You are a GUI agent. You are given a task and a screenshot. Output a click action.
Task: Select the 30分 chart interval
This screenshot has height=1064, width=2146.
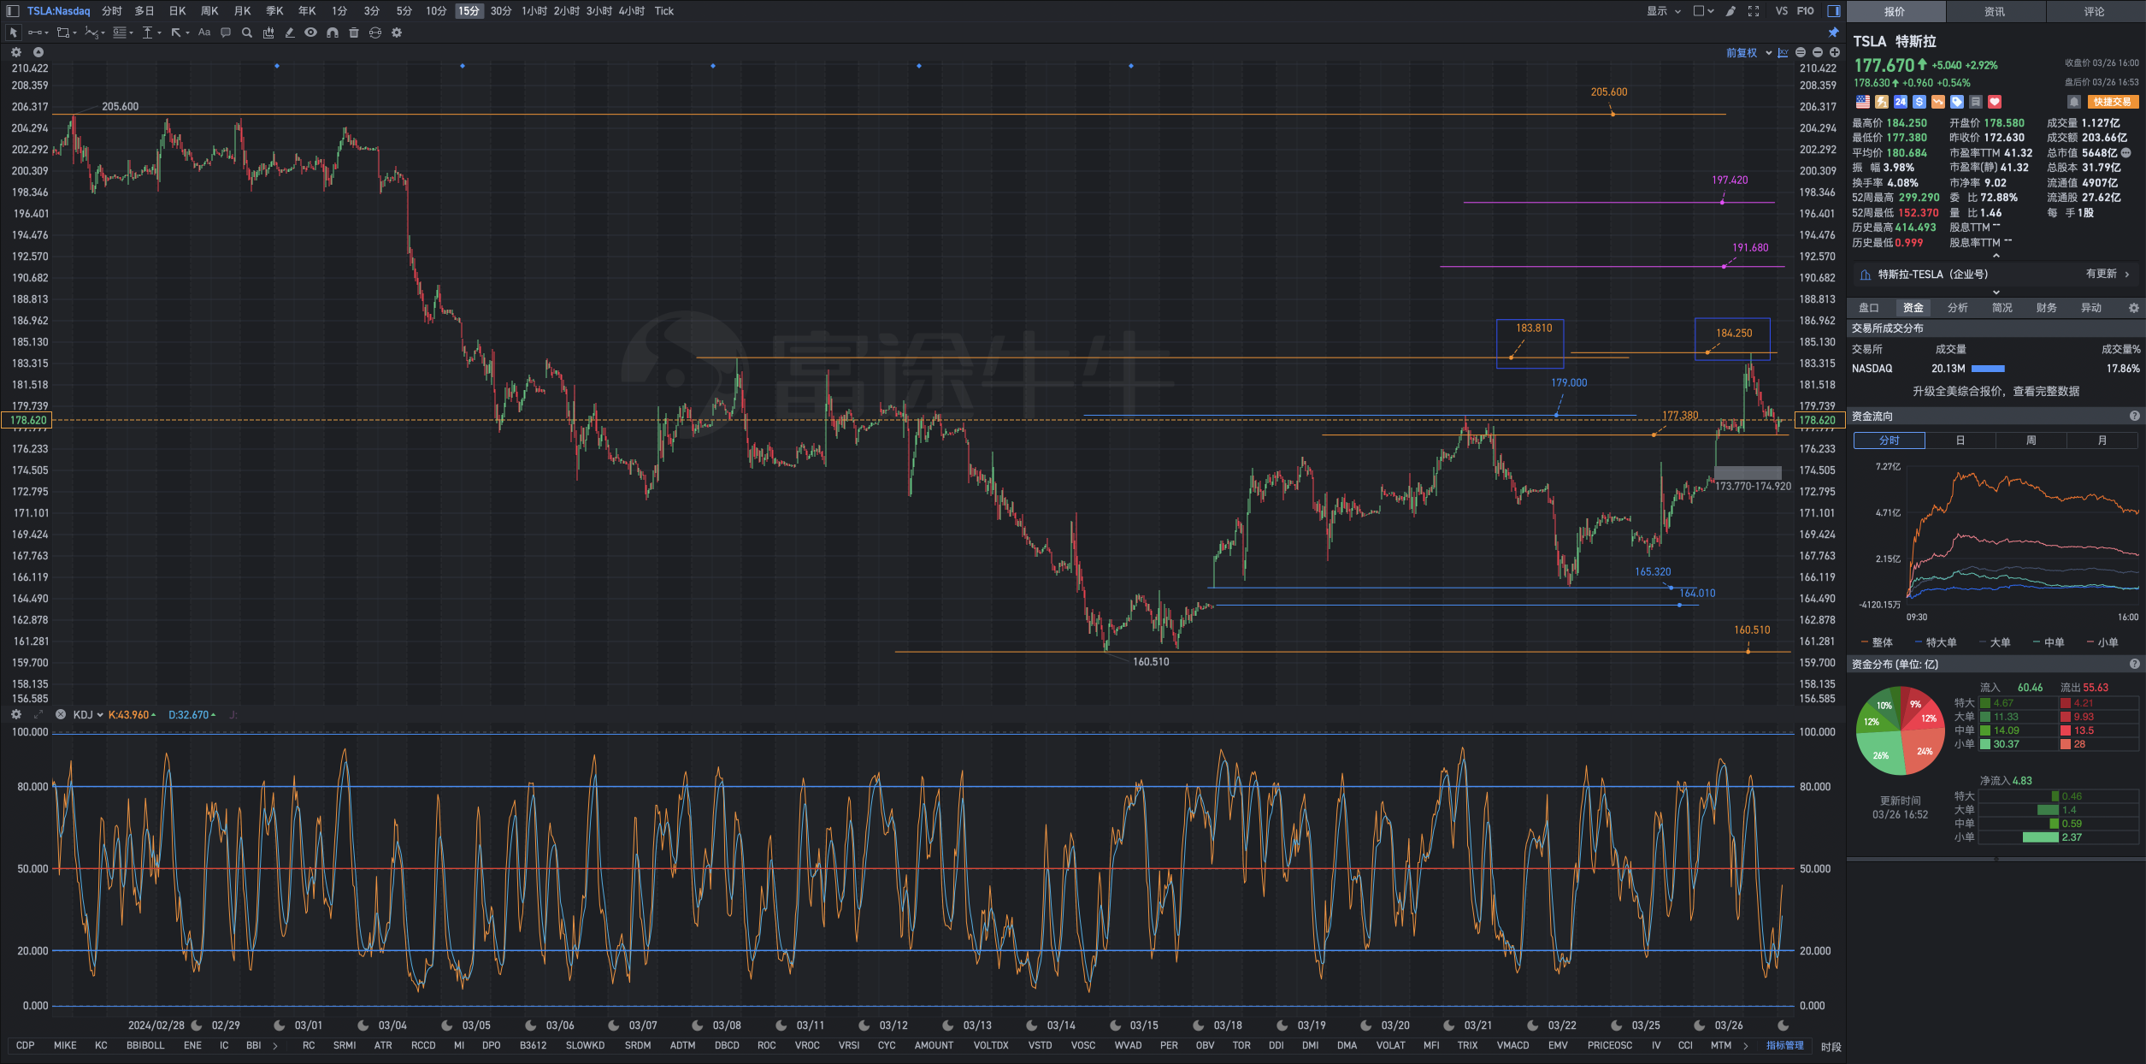pos(501,11)
